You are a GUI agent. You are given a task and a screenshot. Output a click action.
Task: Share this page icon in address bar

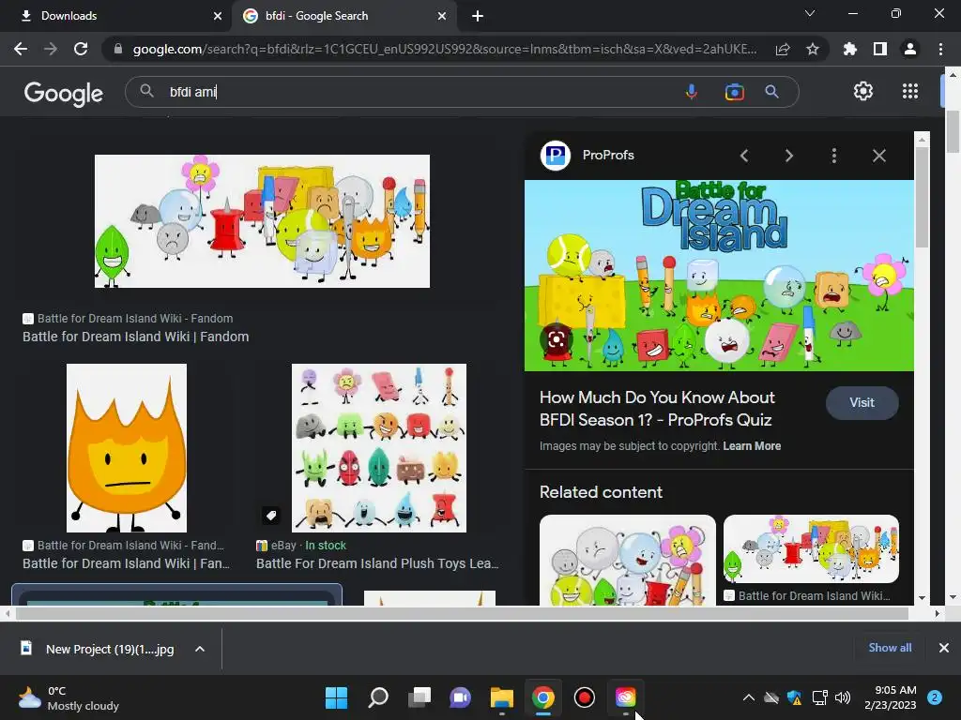point(783,49)
